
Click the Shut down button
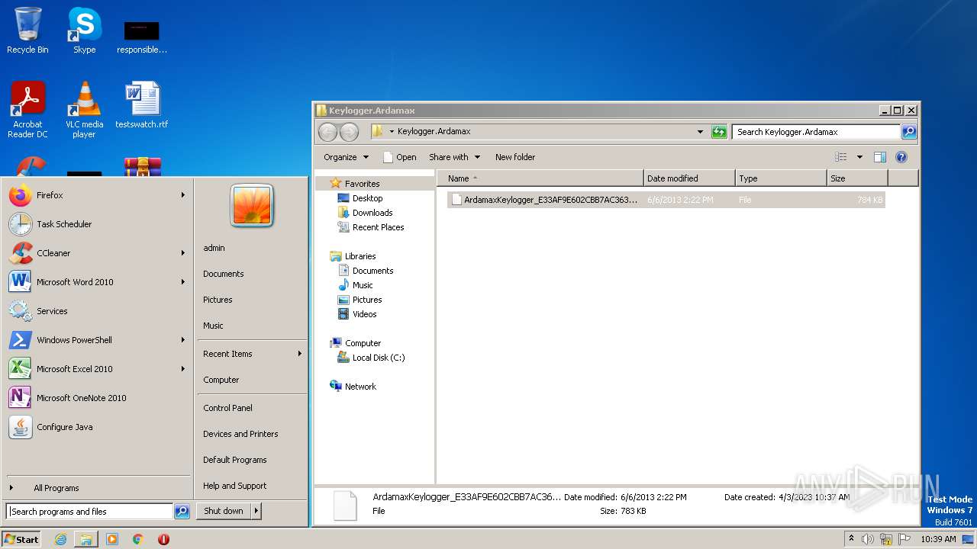point(224,511)
